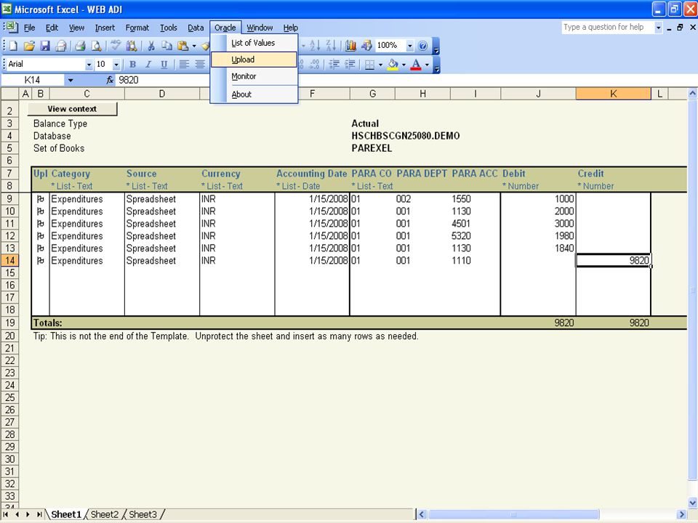
Task: Click the New blank workbook icon
Action: 13,45
